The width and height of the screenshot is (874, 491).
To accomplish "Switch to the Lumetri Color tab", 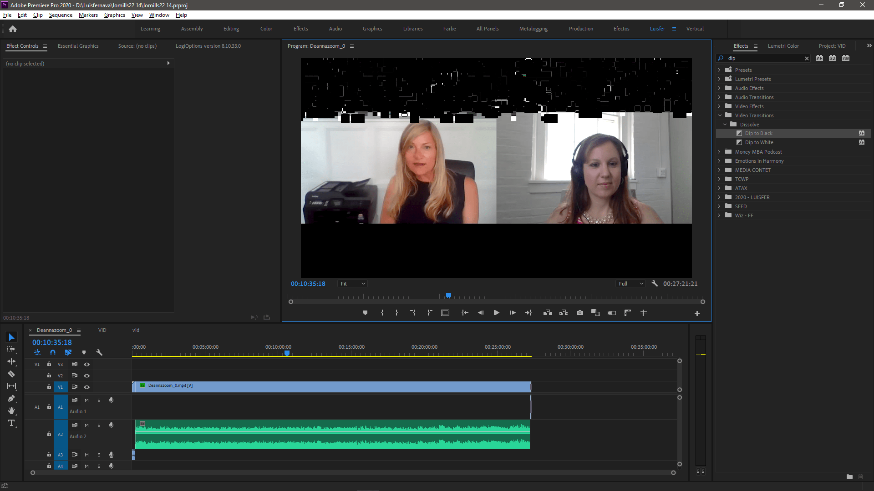I will point(783,45).
